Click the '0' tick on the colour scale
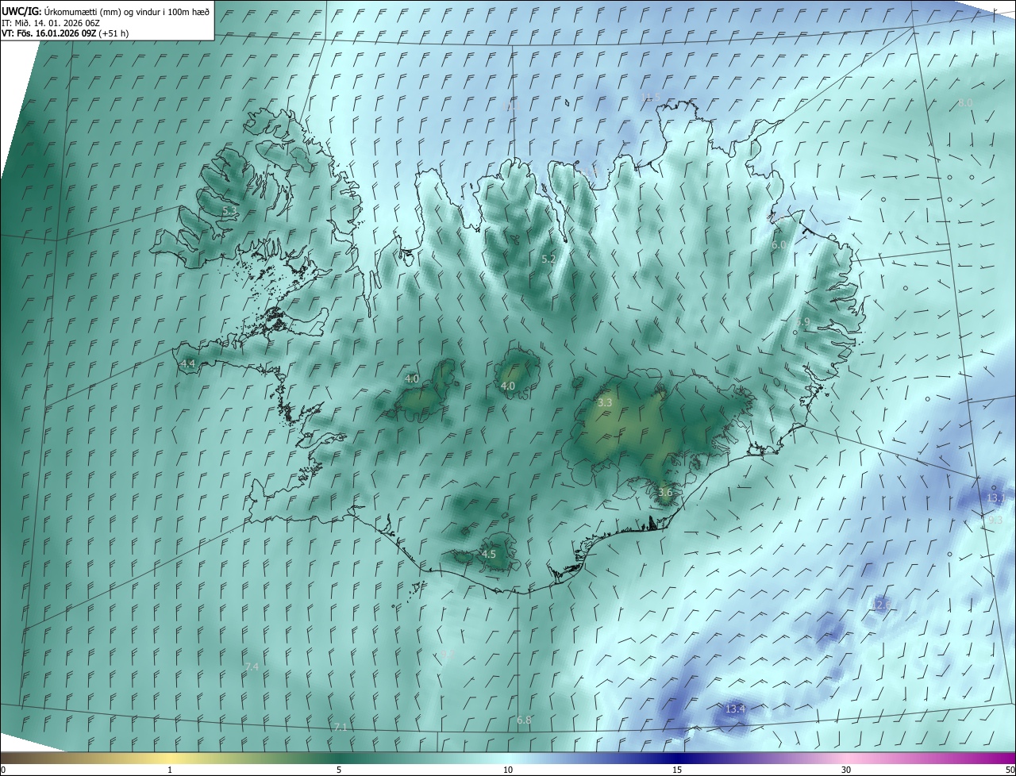 (3, 770)
